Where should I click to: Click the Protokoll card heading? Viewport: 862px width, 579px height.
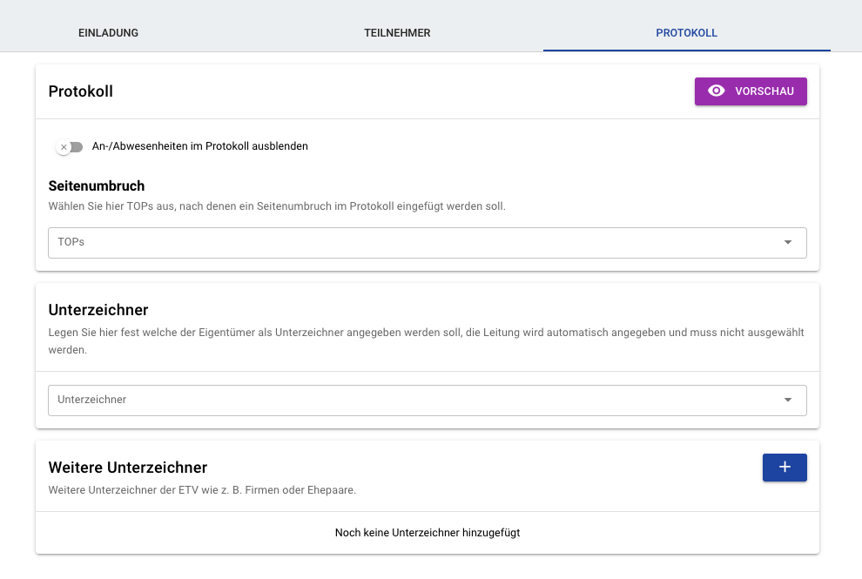[81, 91]
